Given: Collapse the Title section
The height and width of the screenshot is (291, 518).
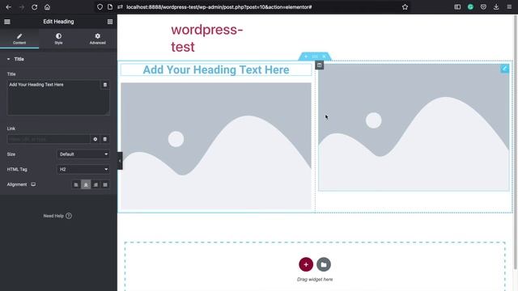Looking at the screenshot, I should pos(15,59).
